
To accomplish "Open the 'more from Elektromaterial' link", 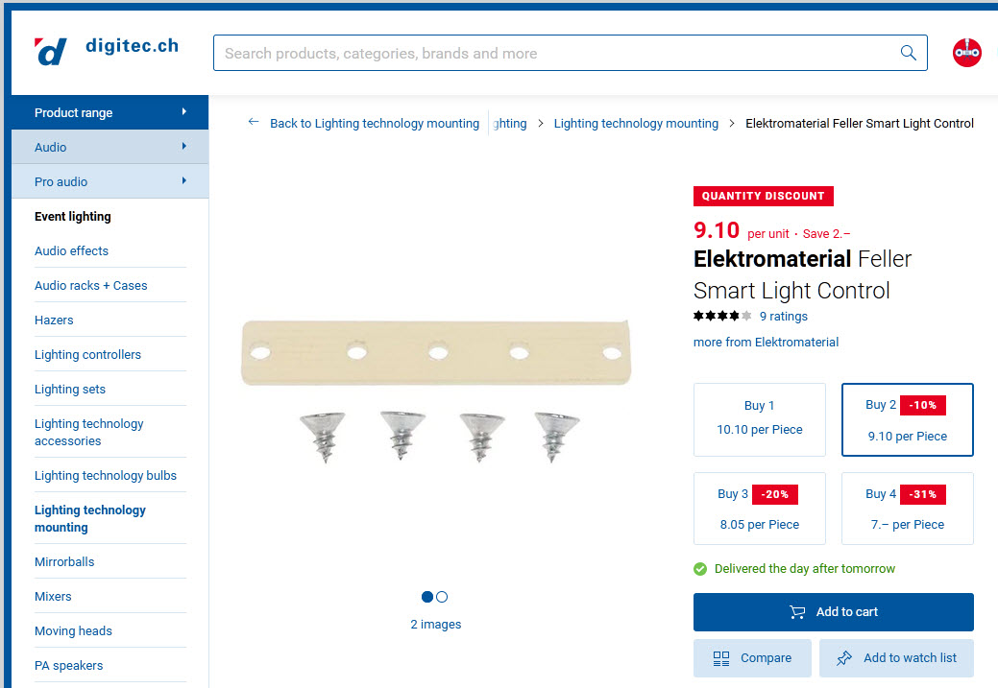I will [x=766, y=342].
